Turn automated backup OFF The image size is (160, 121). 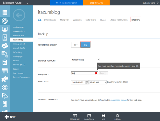[x=76, y=45]
